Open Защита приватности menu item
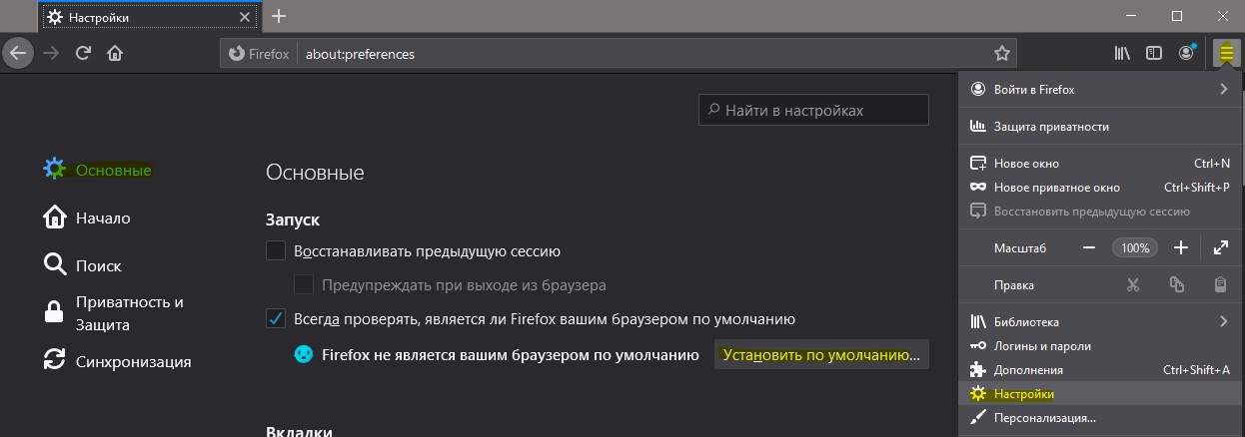This screenshot has height=437, width=1245. click(x=1100, y=126)
